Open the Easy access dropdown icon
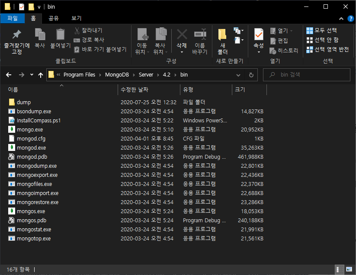Screen dimensions: 356x275 click(238, 40)
